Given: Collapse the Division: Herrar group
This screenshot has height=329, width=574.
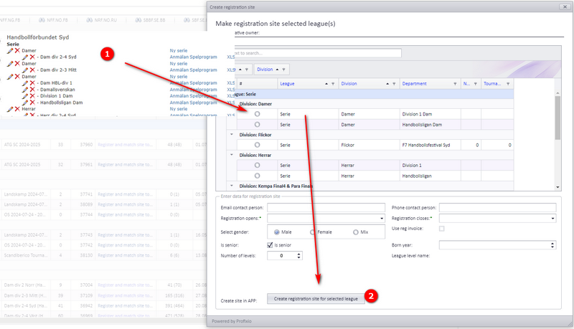Looking at the screenshot, I should [x=232, y=155].
